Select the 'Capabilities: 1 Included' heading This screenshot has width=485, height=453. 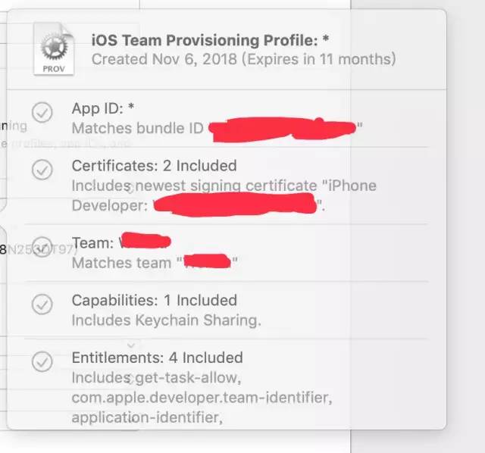click(154, 300)
